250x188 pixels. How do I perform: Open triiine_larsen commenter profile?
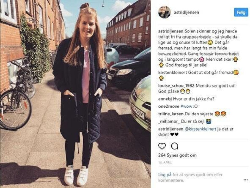(171, 114)
